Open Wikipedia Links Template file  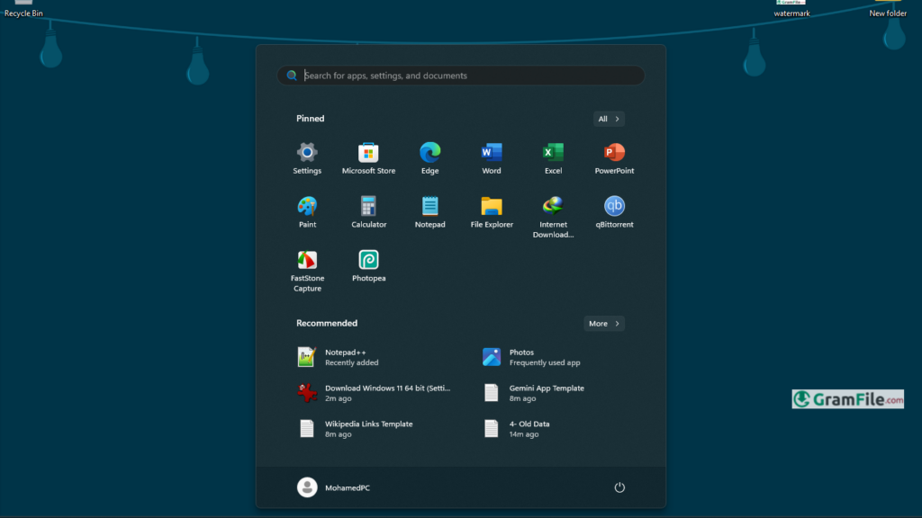(x=367, y=429)
